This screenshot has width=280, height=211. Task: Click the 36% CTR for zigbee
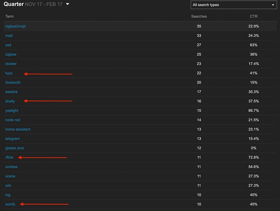click(x=253, y=54)
